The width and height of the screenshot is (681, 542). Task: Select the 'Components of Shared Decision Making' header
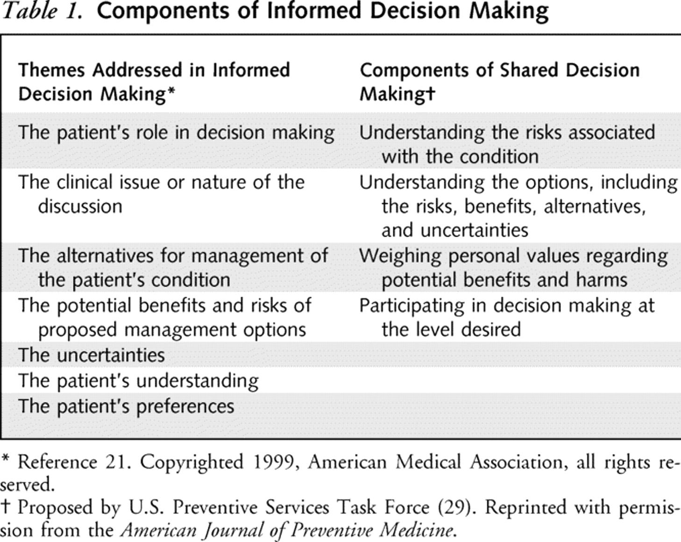pyautogui.click(x=499, y=82)
